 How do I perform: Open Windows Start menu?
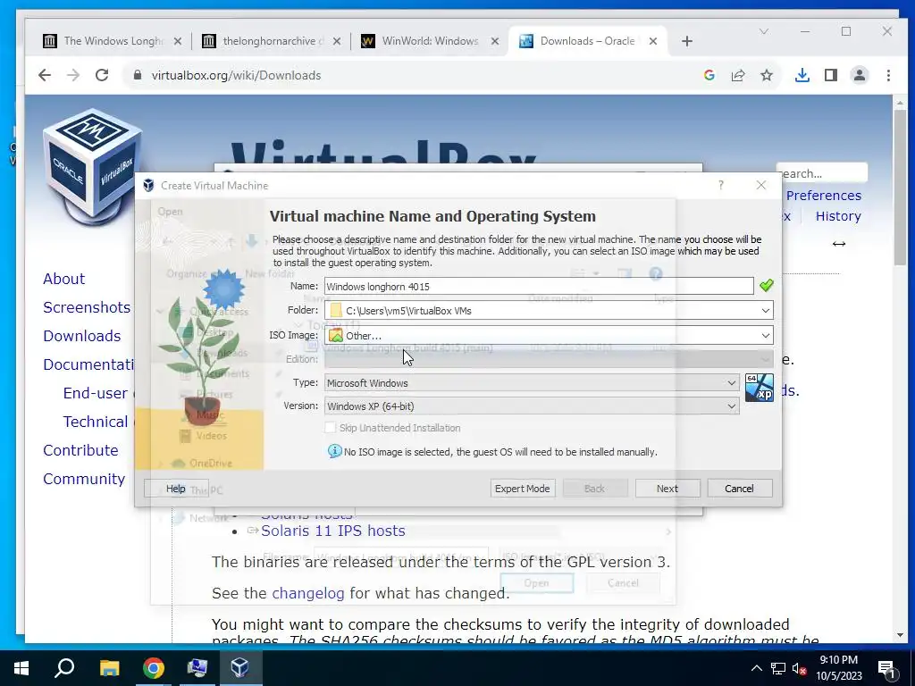tap(21, 668)
